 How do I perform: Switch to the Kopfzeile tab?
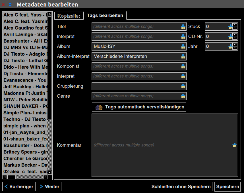(x=69, y=16)
